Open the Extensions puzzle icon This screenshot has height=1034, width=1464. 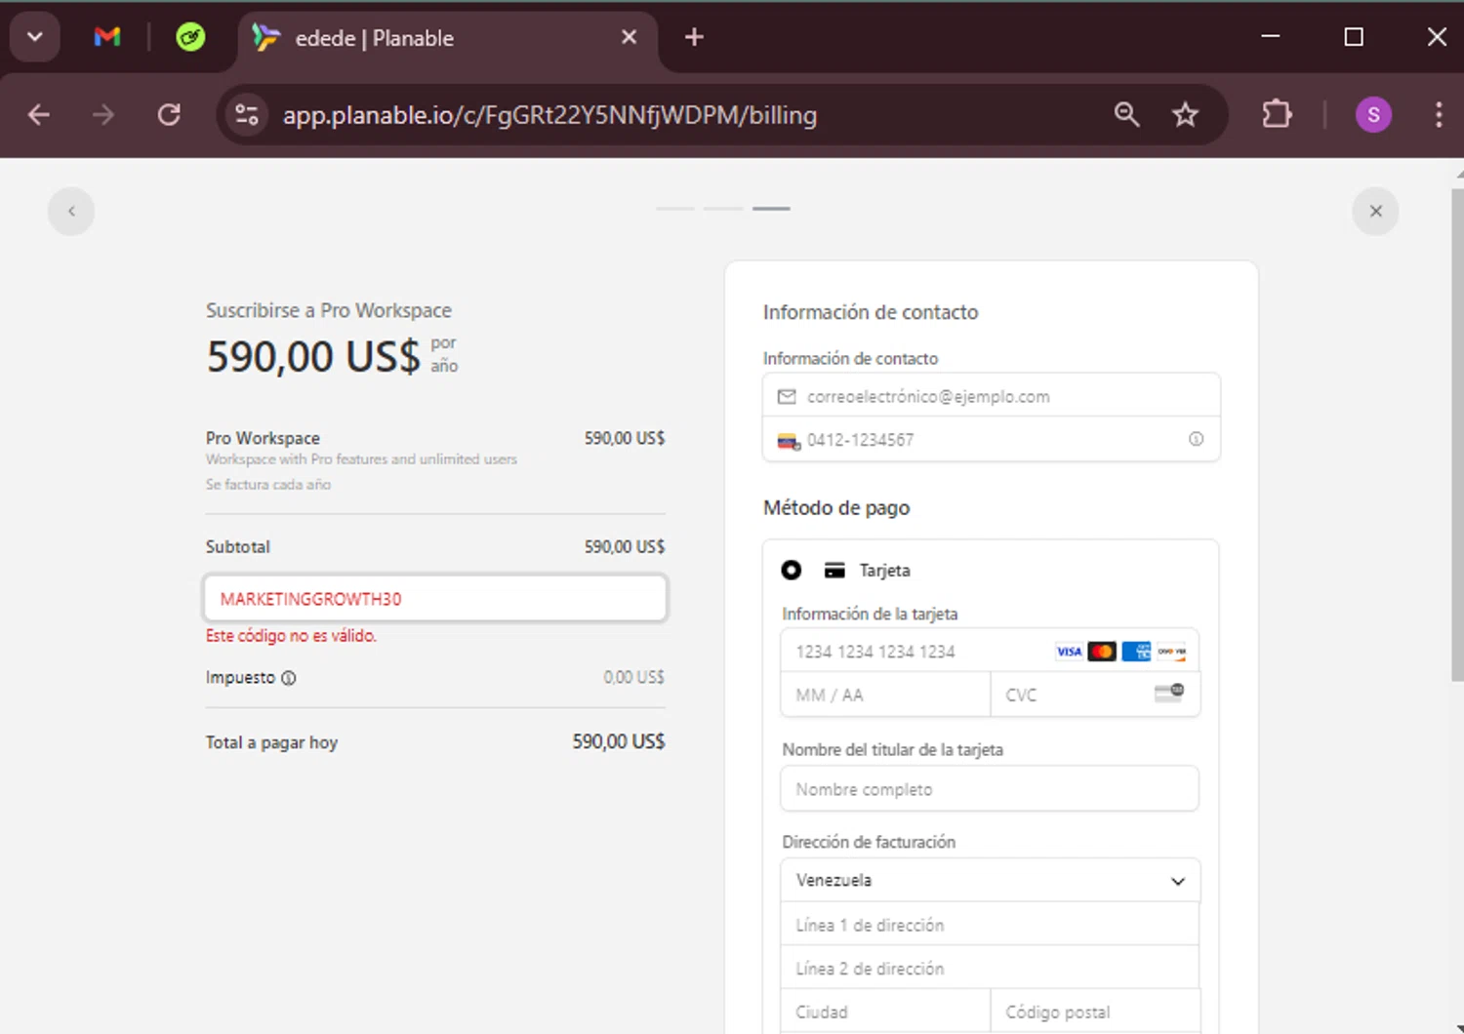point(1277,115)
